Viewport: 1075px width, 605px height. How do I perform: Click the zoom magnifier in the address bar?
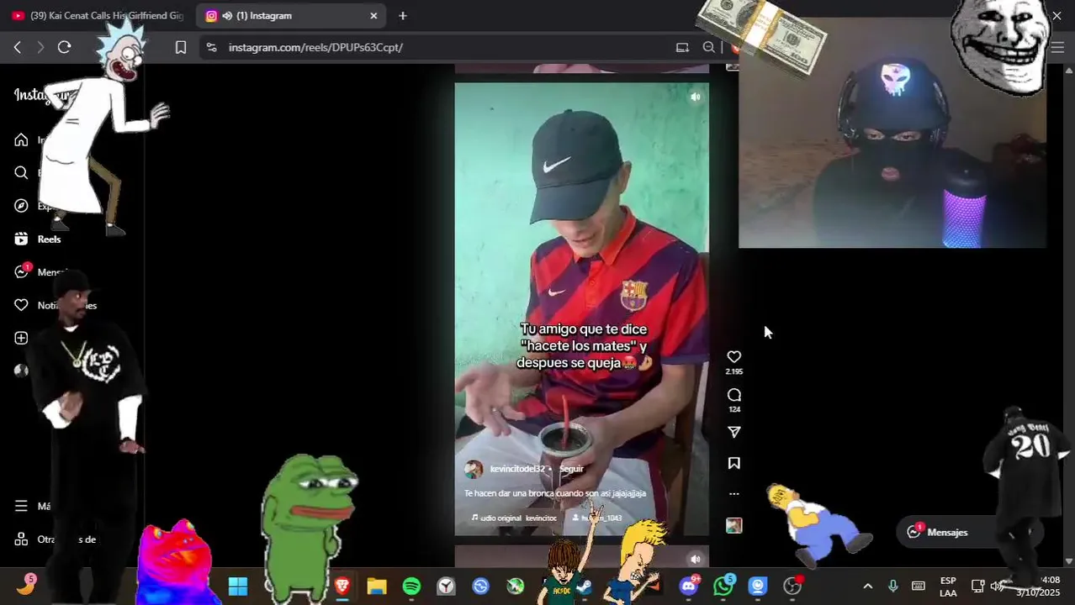709,47
